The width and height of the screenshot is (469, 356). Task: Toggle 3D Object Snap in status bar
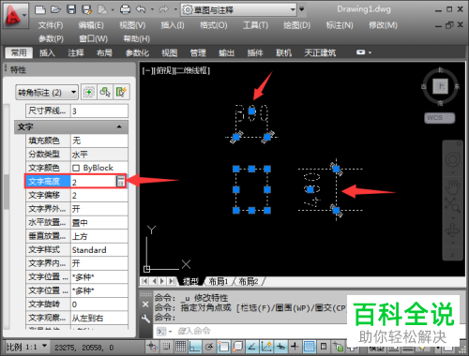(x=237, y=346)
